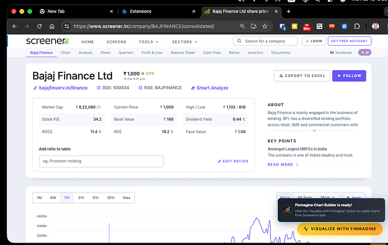This screenshot has height=245, width=388.
Task: Click GET FREE ACCOUNT button
Action: pos(349,41)
